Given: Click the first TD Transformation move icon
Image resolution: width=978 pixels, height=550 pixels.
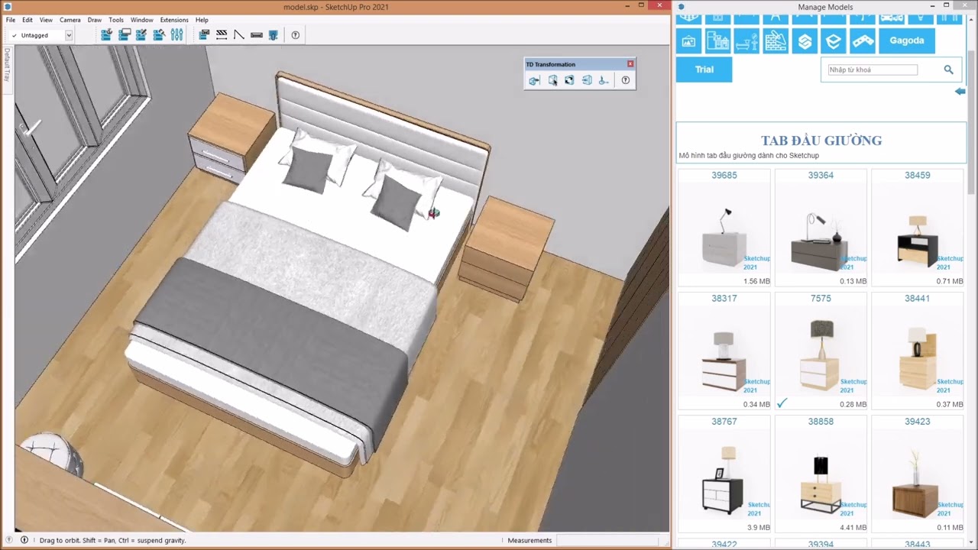Looking at the screenshot, I should tap(534, 80).
